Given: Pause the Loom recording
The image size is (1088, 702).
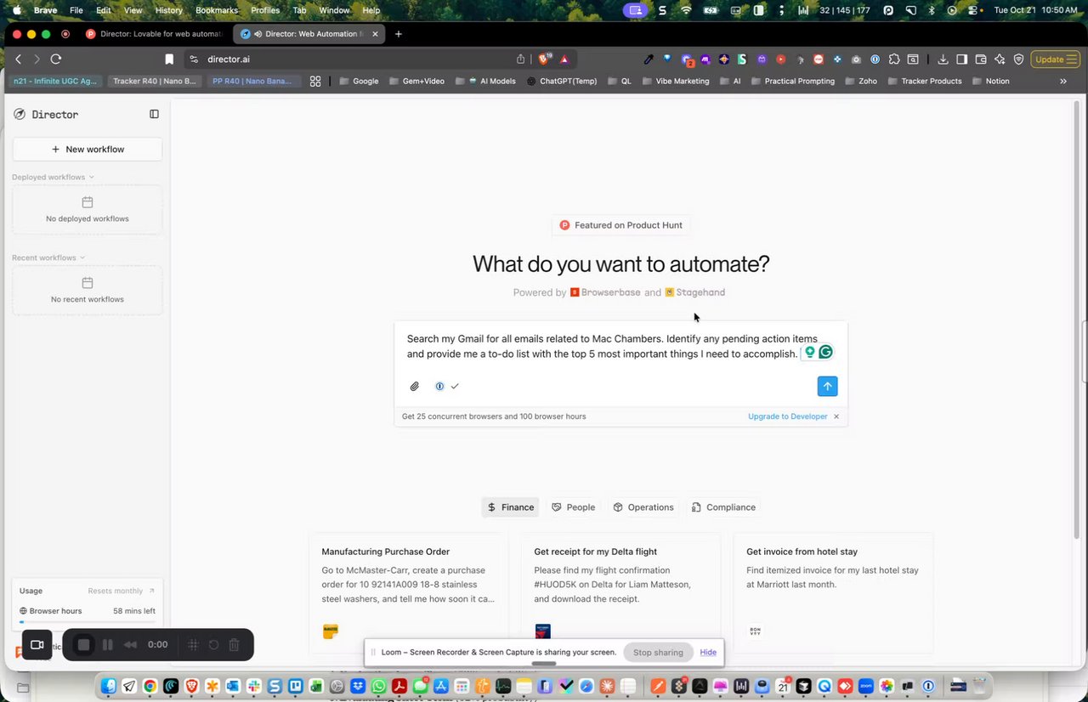Looking at the screenshot, I should (107, 644).
